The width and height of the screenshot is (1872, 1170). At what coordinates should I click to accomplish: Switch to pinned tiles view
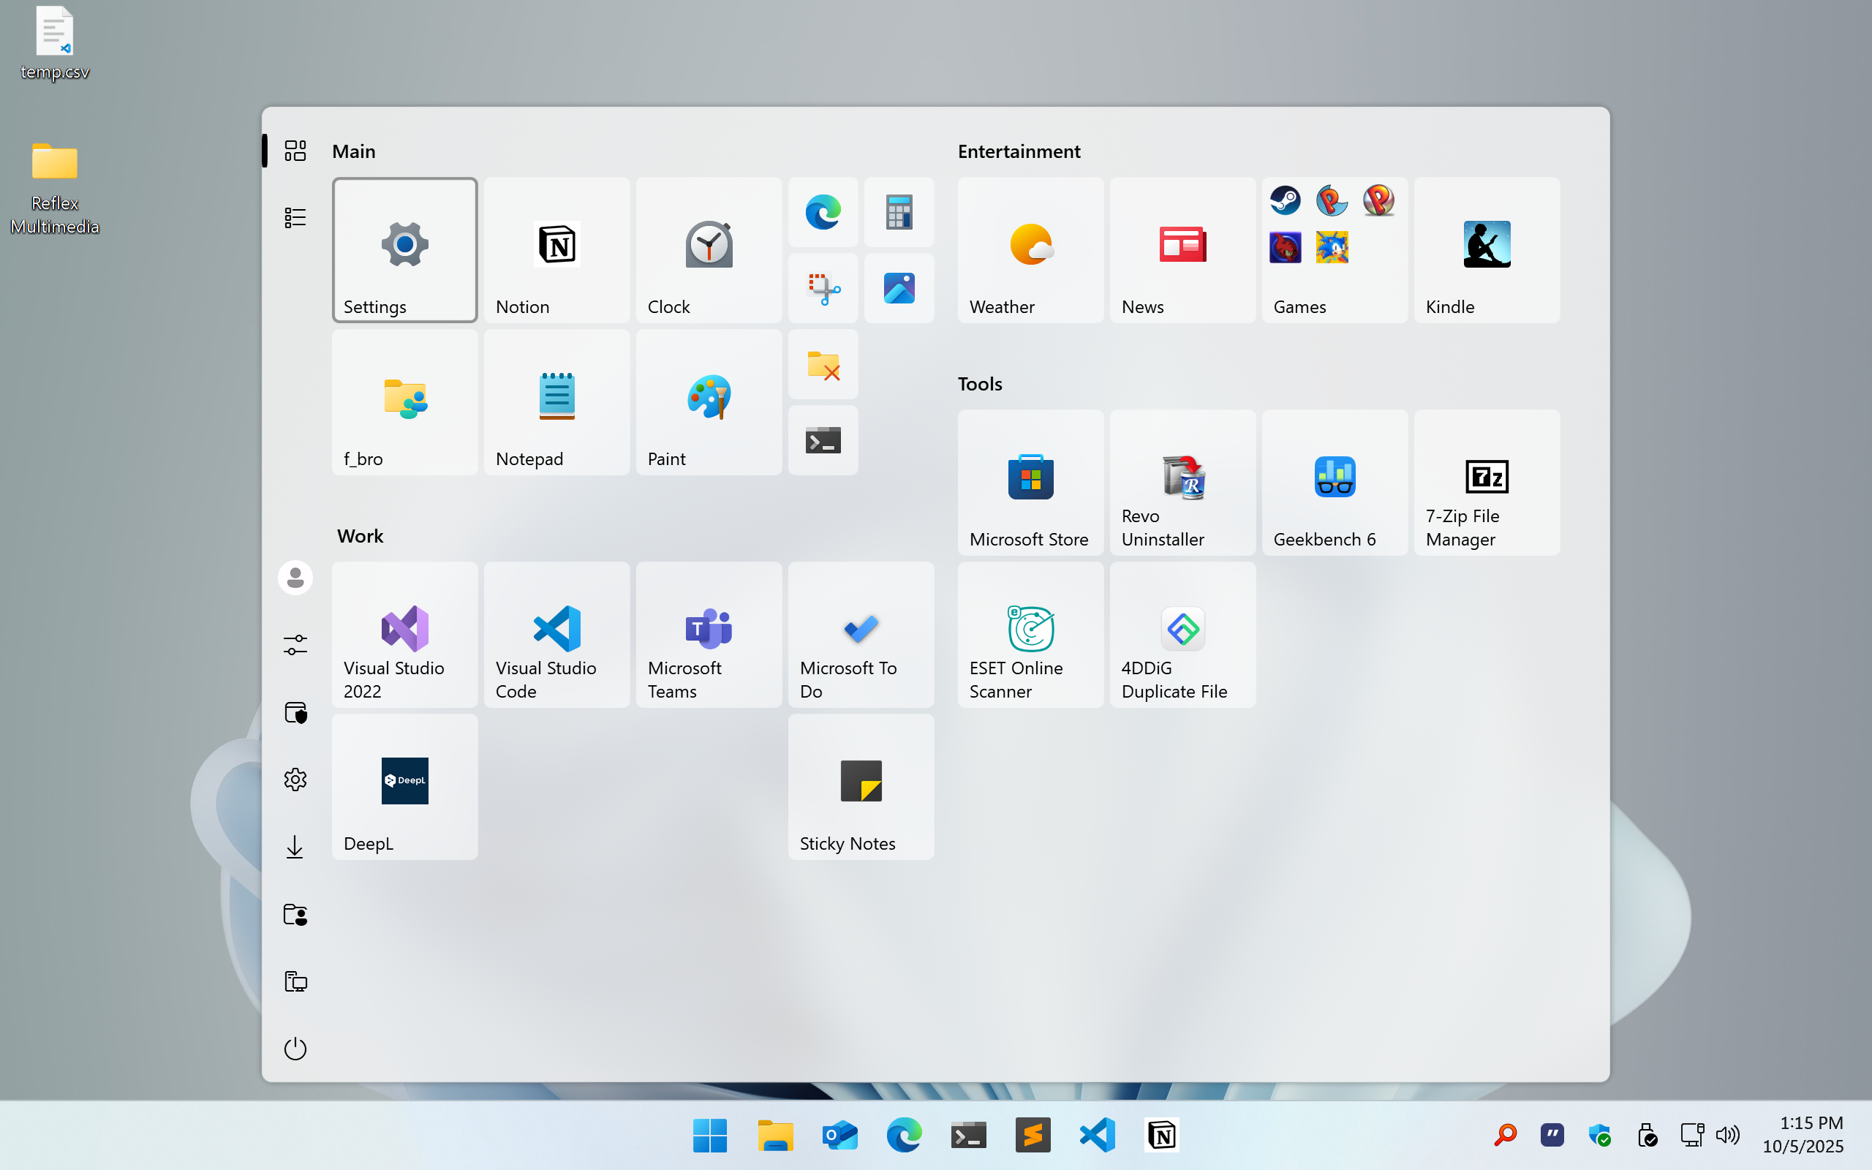tap(295, 150)
